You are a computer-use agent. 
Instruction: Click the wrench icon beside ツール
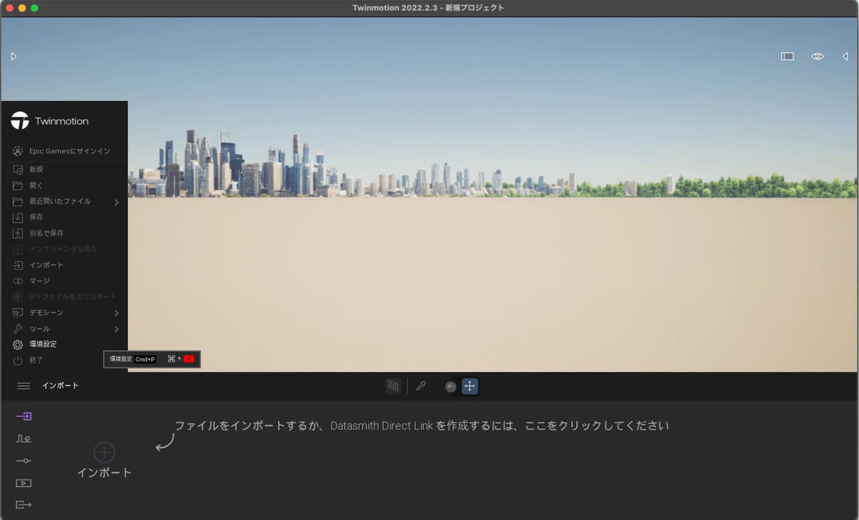point(18,329)
